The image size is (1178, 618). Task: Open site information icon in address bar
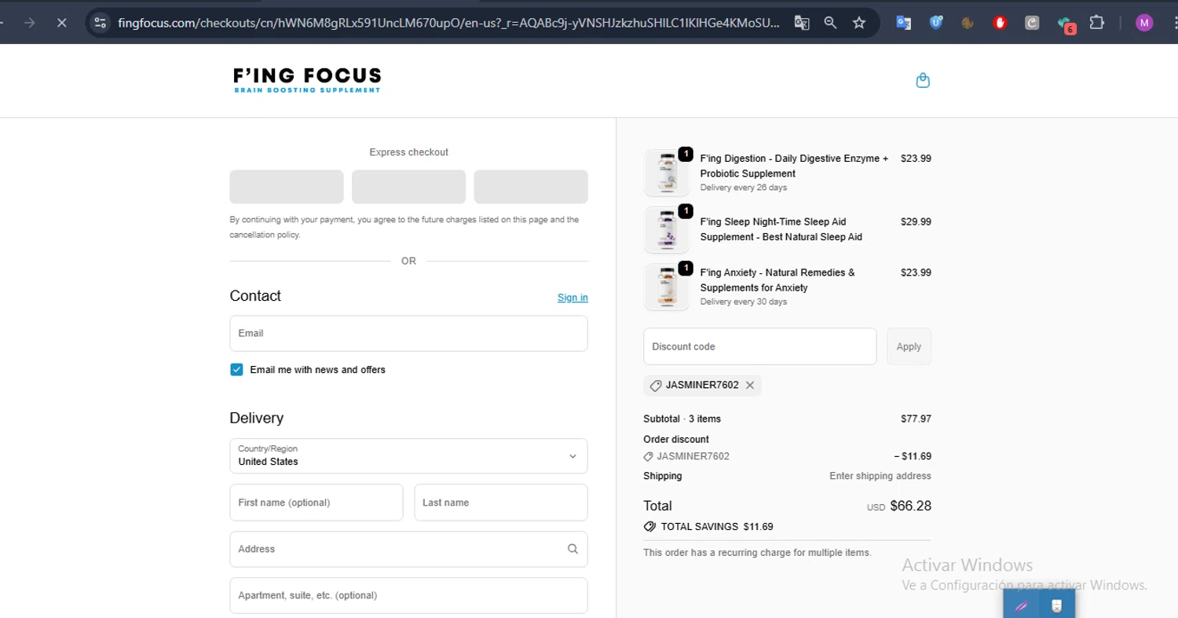[100, 23]
